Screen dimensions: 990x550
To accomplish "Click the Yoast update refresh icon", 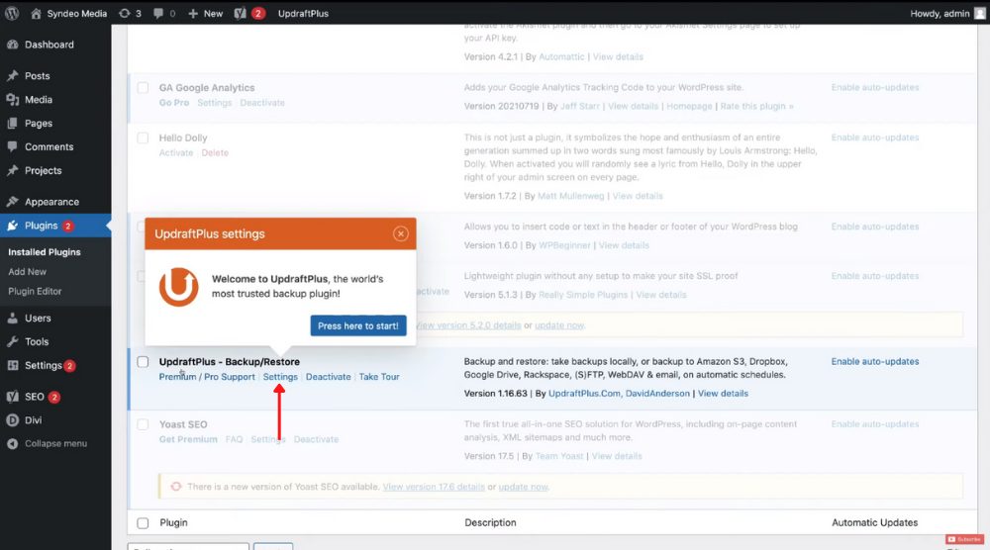I will [x=176, y=487].
